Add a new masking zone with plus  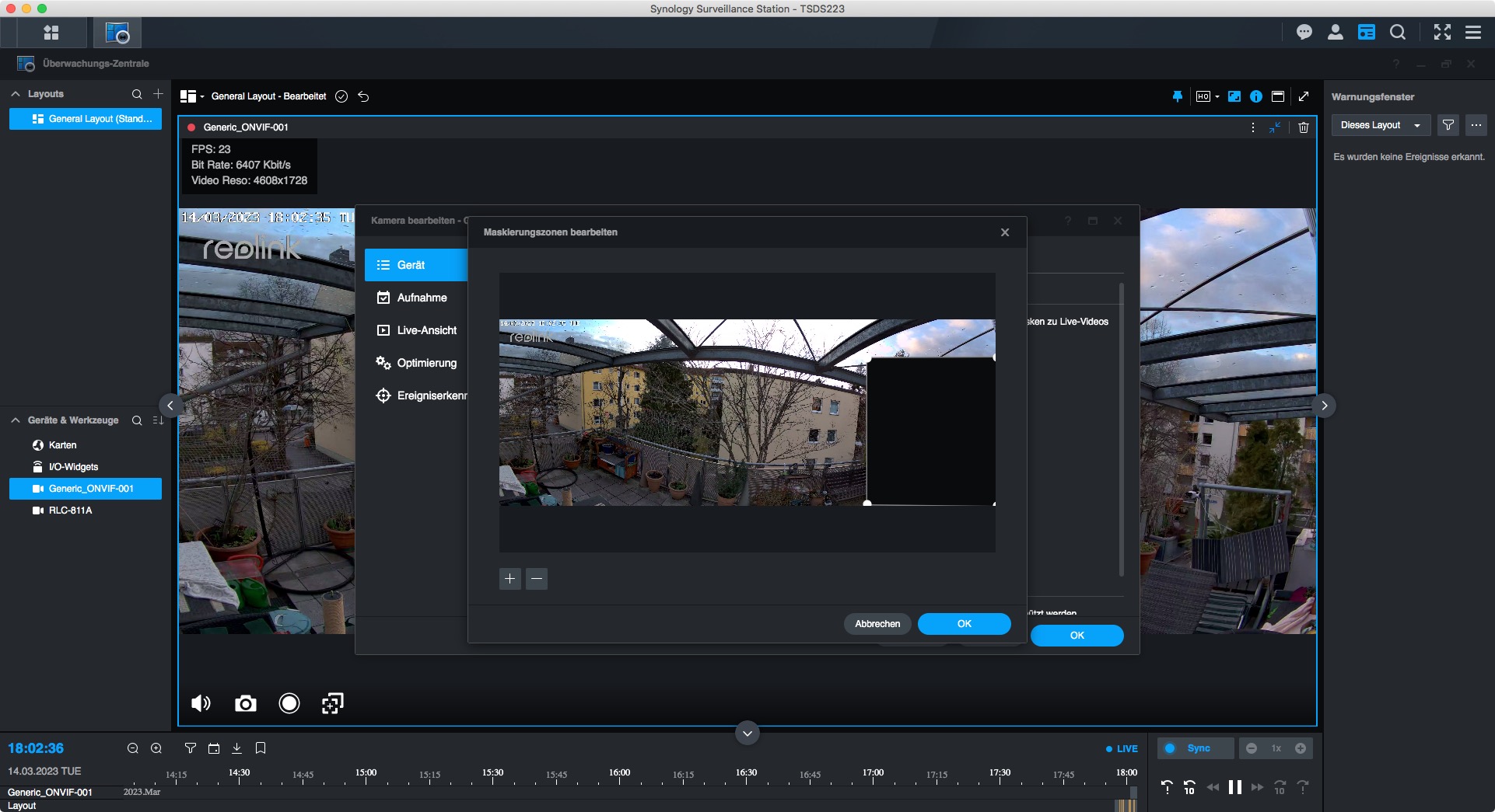[x=509, y=579]
